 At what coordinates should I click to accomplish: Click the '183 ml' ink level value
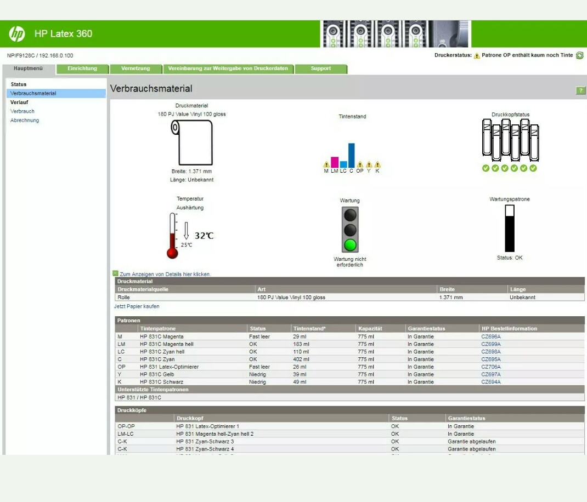pos(301,344)
